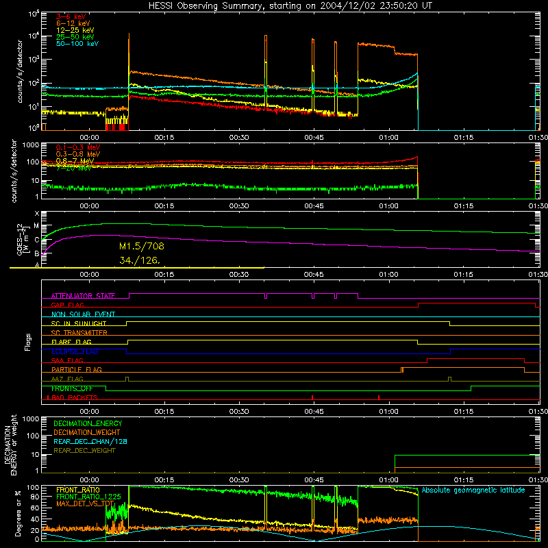Click the FRONTS_OFF flag label
Image resolution: width=548 pixels, height=548 pixels.
72,388
